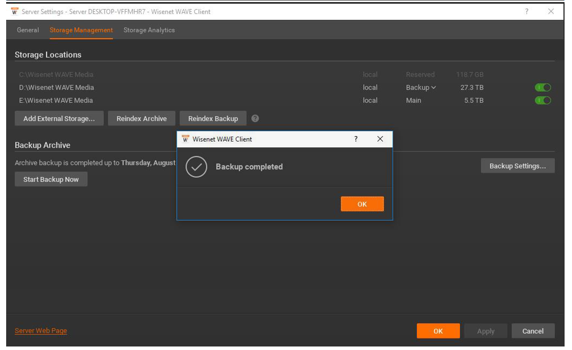Click OK at bottom of Server Settings
The height and width of the screenshot is (350, 572).
pos(438,331)
